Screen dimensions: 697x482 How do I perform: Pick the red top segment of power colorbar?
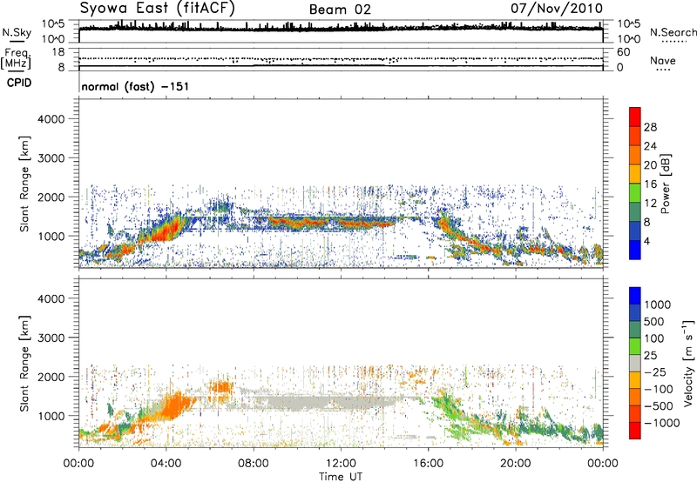pyautogui.click(x=635, y=117)
